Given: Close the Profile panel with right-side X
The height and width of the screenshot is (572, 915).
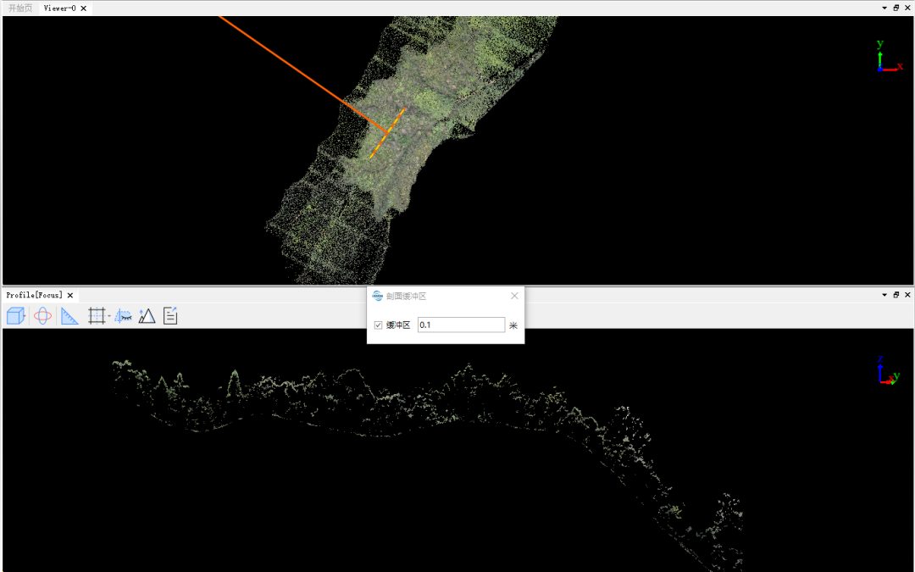Looking at the screenshot, I should (907, 295).
